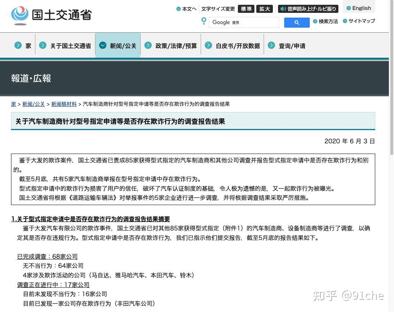Click 新闻/公关 breadcrumb link
Screen dimensions: 394x312
34,104
